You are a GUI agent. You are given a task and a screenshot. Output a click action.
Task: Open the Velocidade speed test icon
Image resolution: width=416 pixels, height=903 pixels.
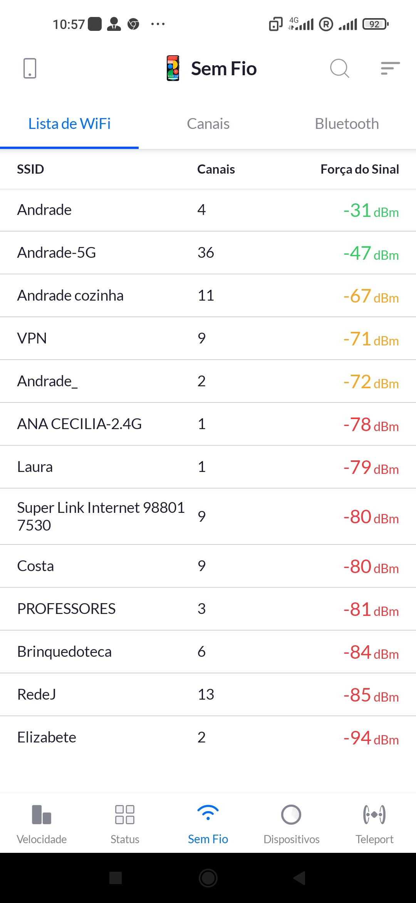(x=42, y=814)
